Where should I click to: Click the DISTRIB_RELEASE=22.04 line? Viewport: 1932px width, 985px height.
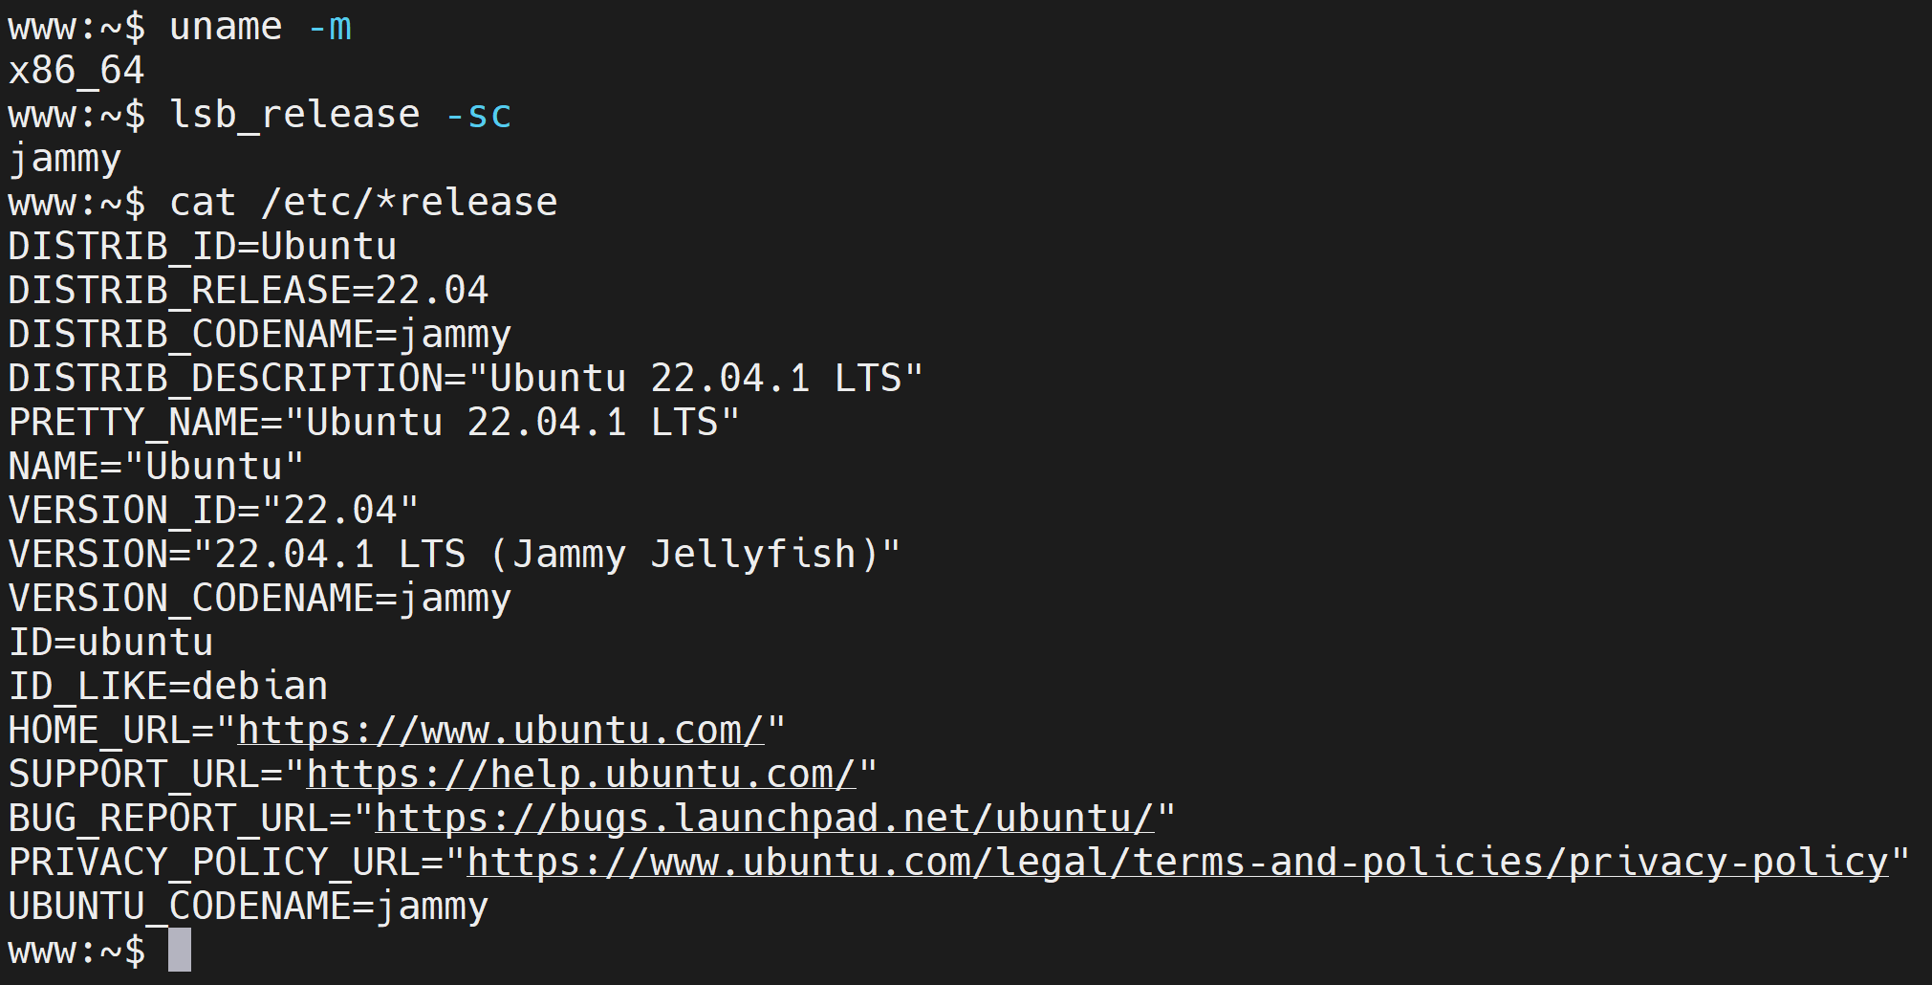[249, 291]
